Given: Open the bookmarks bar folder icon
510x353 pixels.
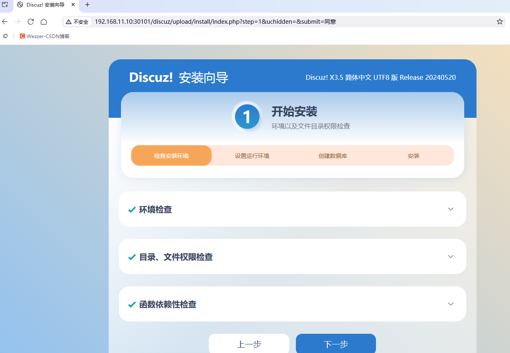Looking at the screenshot, I should pos(5,36).
